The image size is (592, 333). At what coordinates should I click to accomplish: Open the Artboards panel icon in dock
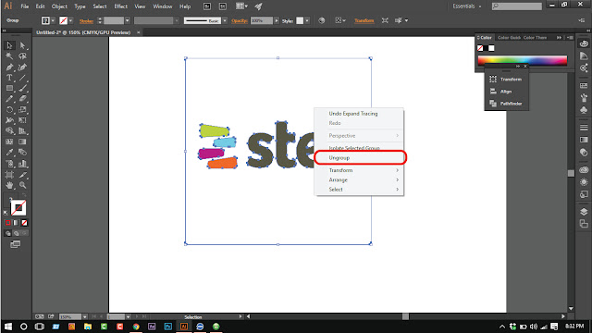584,224
